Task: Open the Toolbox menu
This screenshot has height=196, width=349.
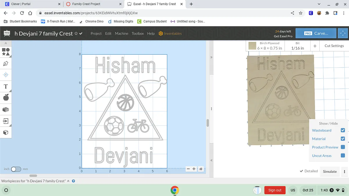Action: (138, 33)
